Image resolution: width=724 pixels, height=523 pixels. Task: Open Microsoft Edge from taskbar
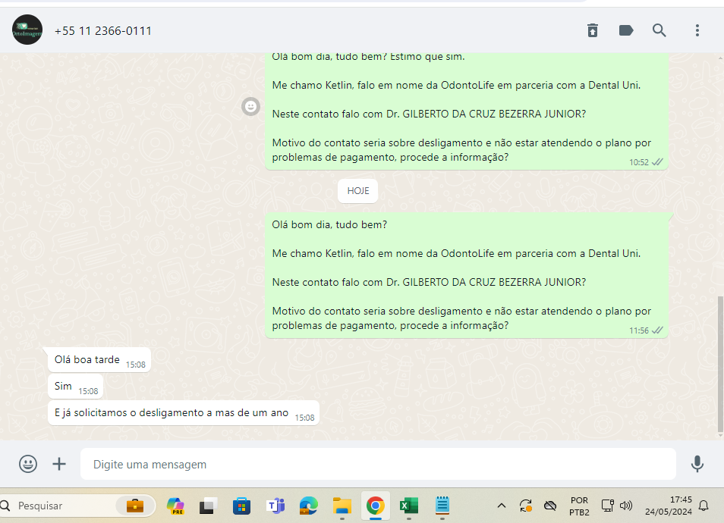click(x=308, y=506)
